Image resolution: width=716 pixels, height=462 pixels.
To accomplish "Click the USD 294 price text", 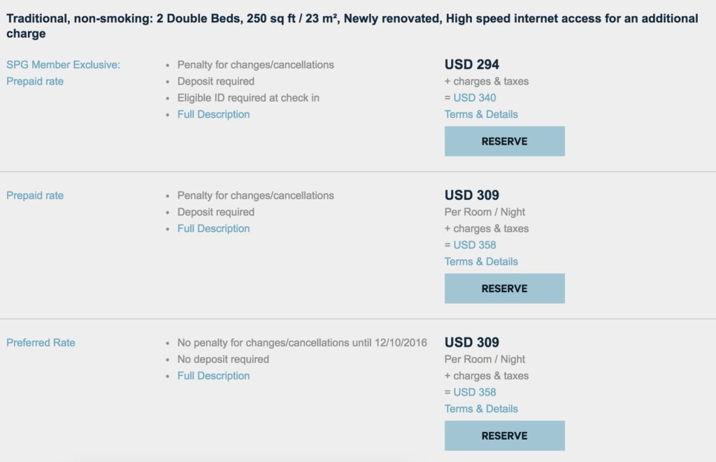I will (472, 65).
